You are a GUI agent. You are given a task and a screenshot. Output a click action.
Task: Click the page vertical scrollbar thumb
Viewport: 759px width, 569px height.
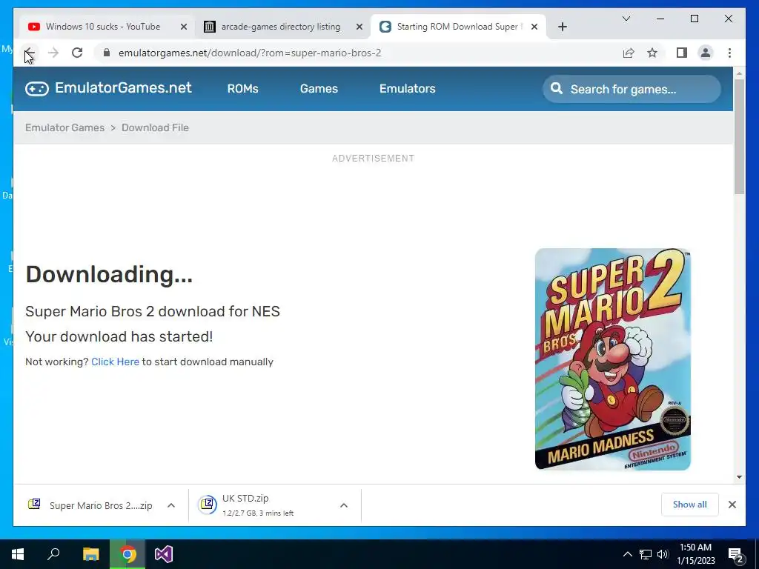[739, 136]
